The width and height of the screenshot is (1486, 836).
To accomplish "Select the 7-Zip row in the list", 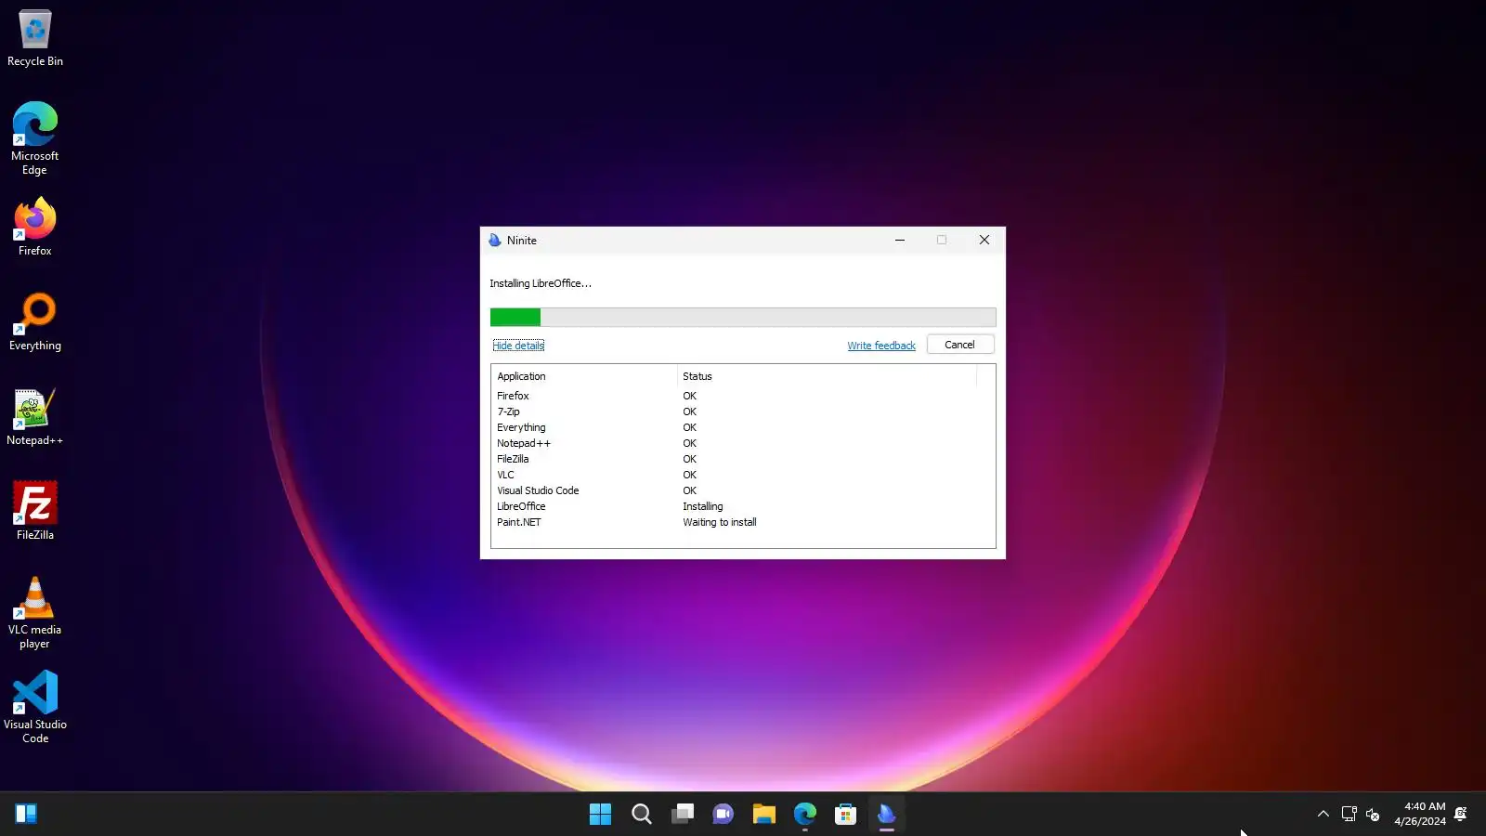I will coord(743,411).
